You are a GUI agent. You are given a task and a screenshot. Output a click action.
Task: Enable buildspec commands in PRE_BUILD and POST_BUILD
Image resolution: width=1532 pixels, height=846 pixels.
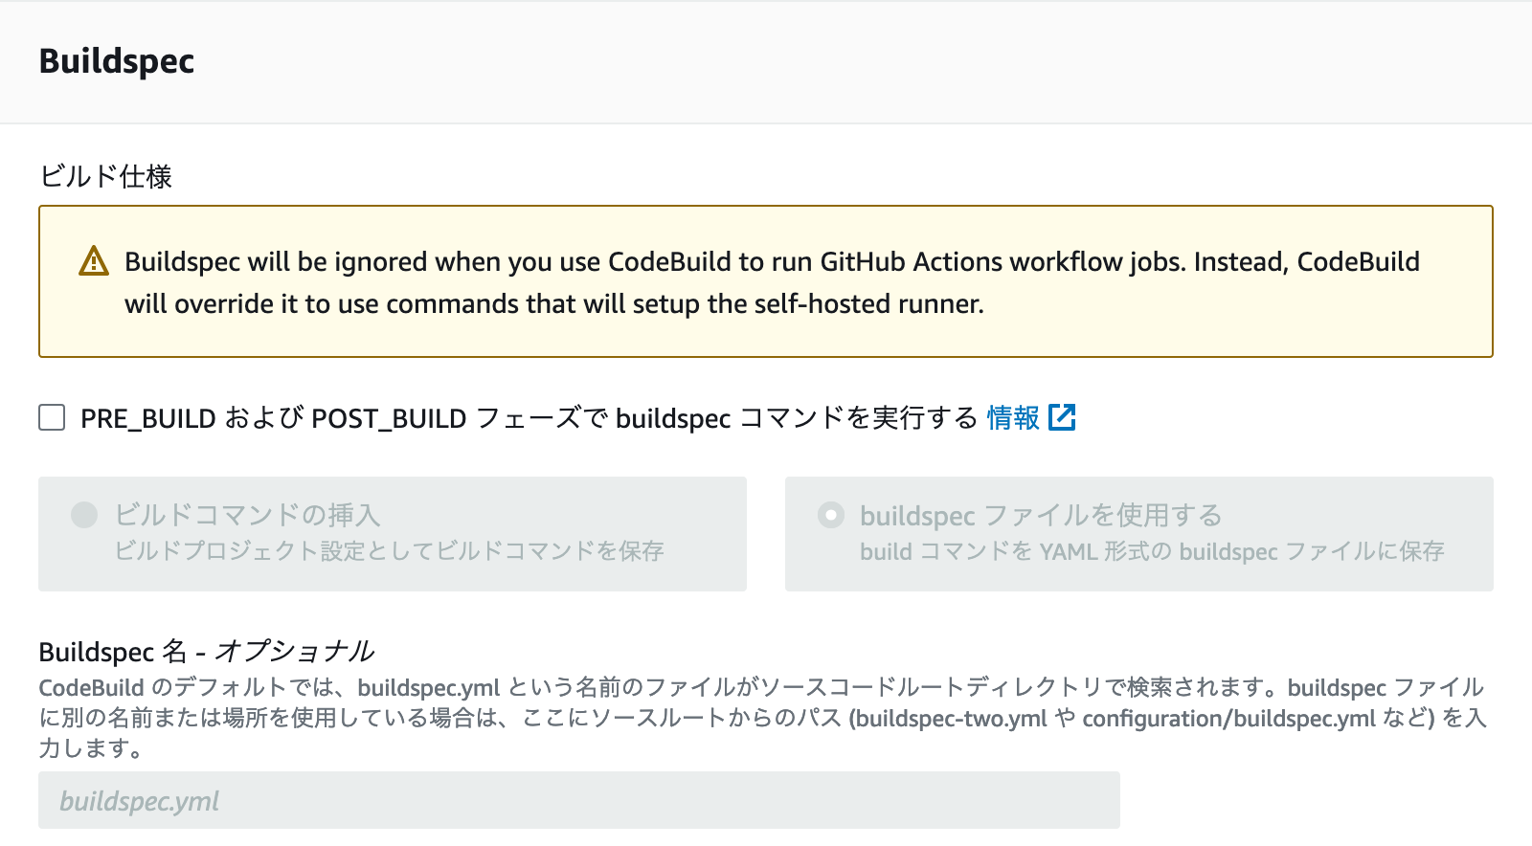(x=51, y=416)
